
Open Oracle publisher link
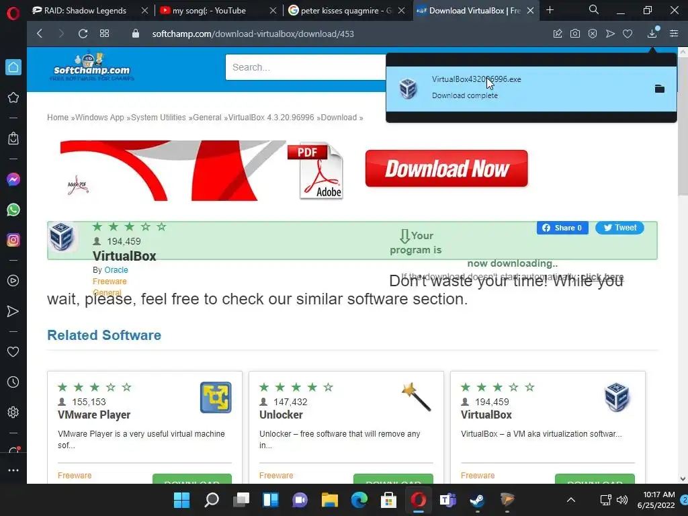(116, 270)
